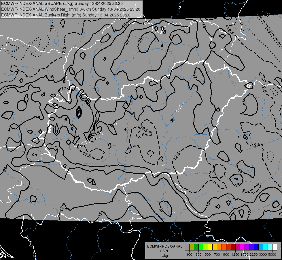Click the WindShear_ 0-6km title line
The height and width of the screenshot is (260, 282).
[71, 9]
